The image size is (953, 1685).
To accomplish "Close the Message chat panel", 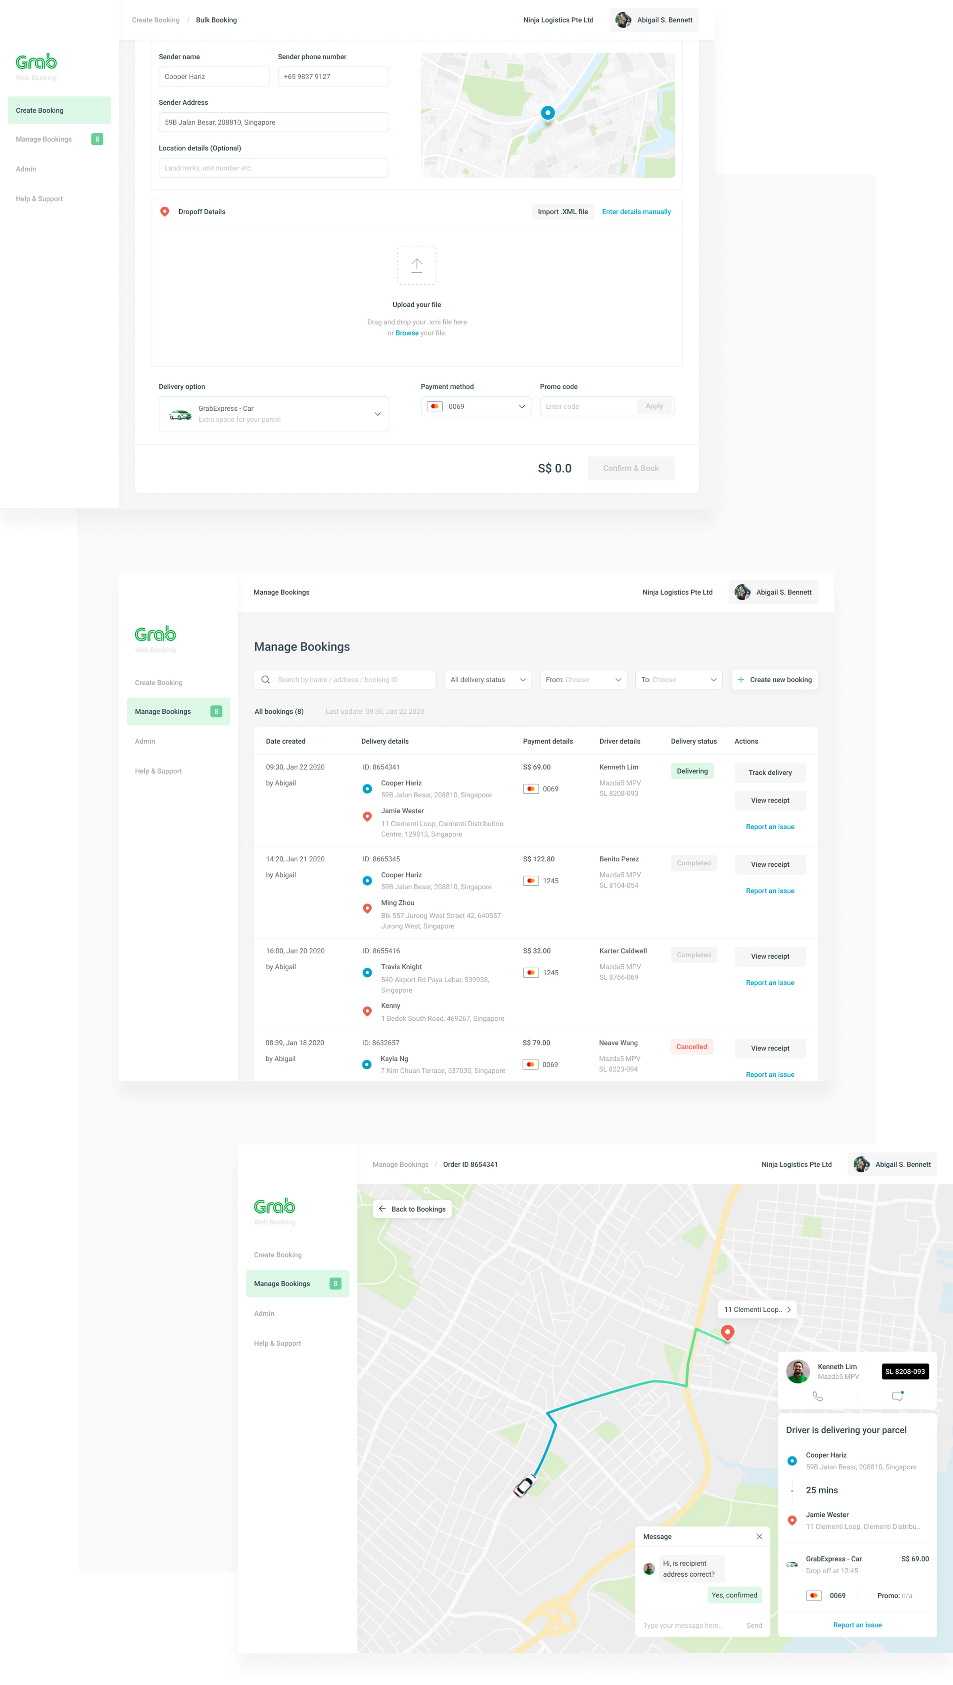I will pyautogui.click(x=759, y=1536).
